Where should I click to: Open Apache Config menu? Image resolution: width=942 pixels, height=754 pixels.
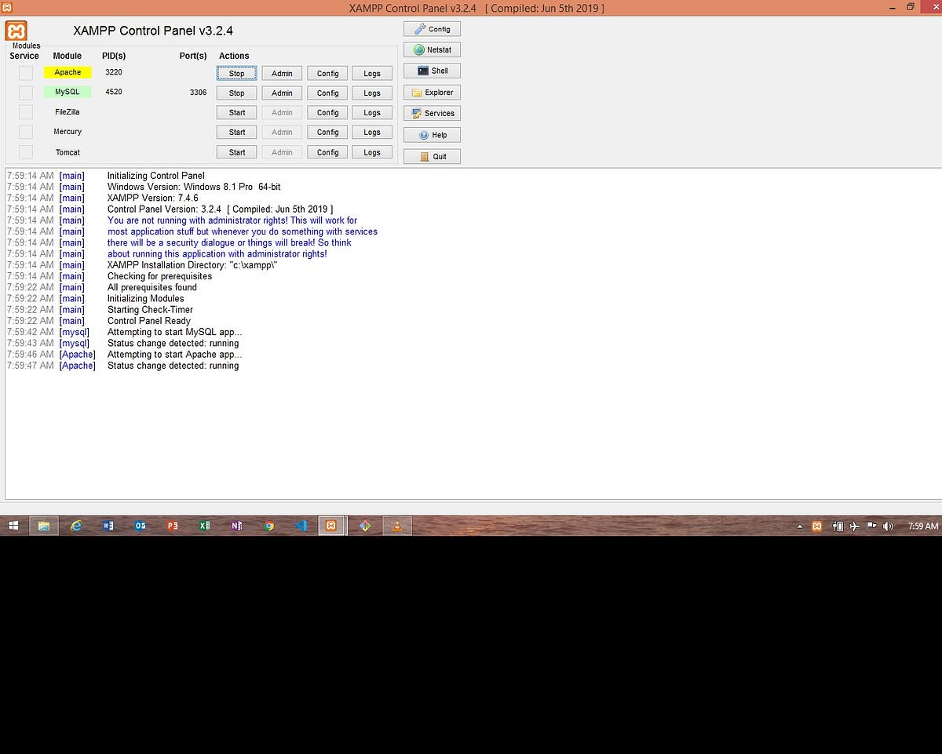(327, 73)
